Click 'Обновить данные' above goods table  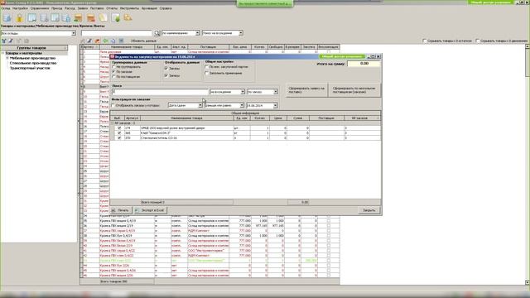[x=143, y=41]
